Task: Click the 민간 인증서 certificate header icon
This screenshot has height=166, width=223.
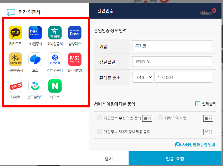Action: (x=11, y=12)
